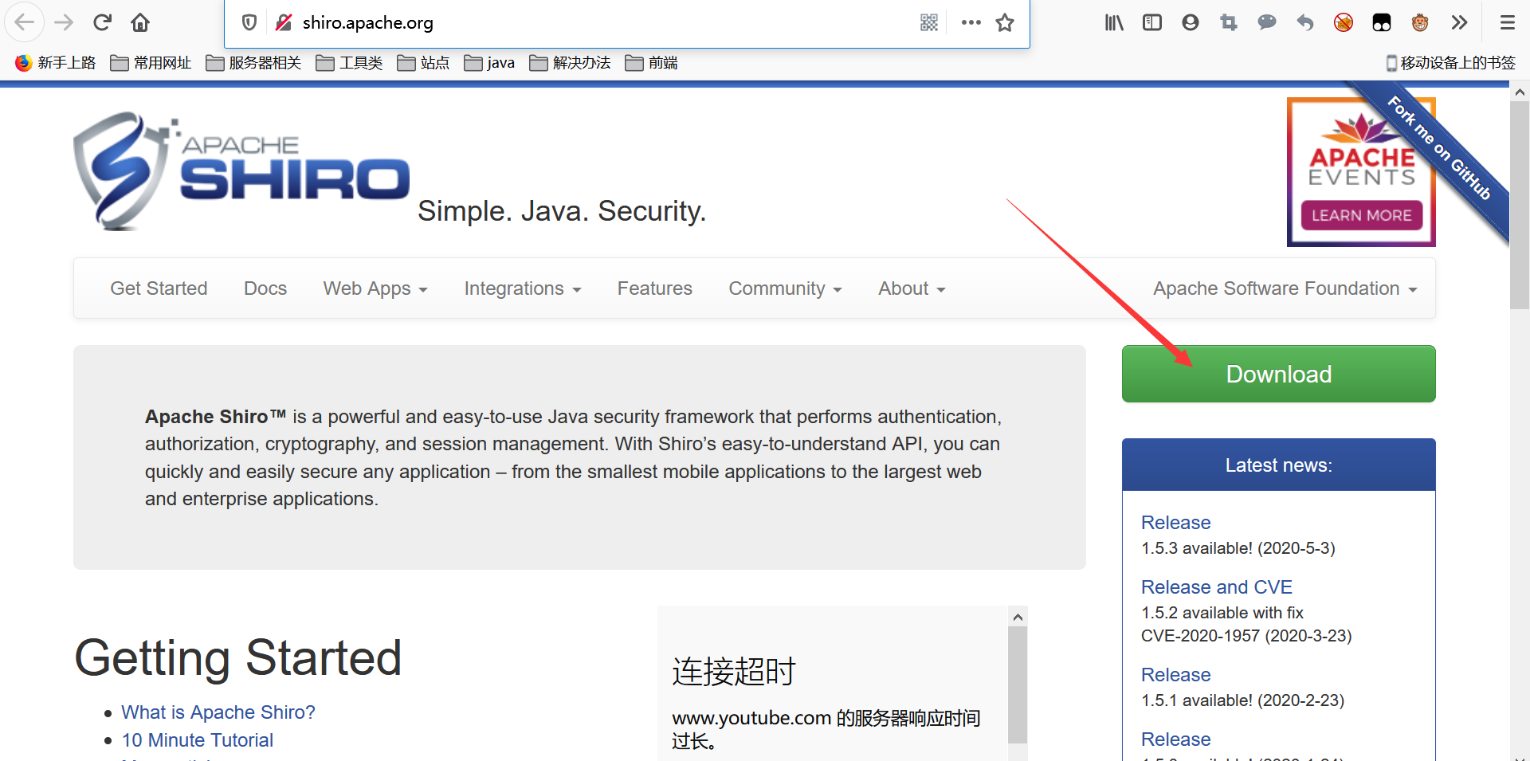The width and height of the screenshot is (1530, 761).
Task: Click the 连接超时 error heading
Action: coord(734,672)
